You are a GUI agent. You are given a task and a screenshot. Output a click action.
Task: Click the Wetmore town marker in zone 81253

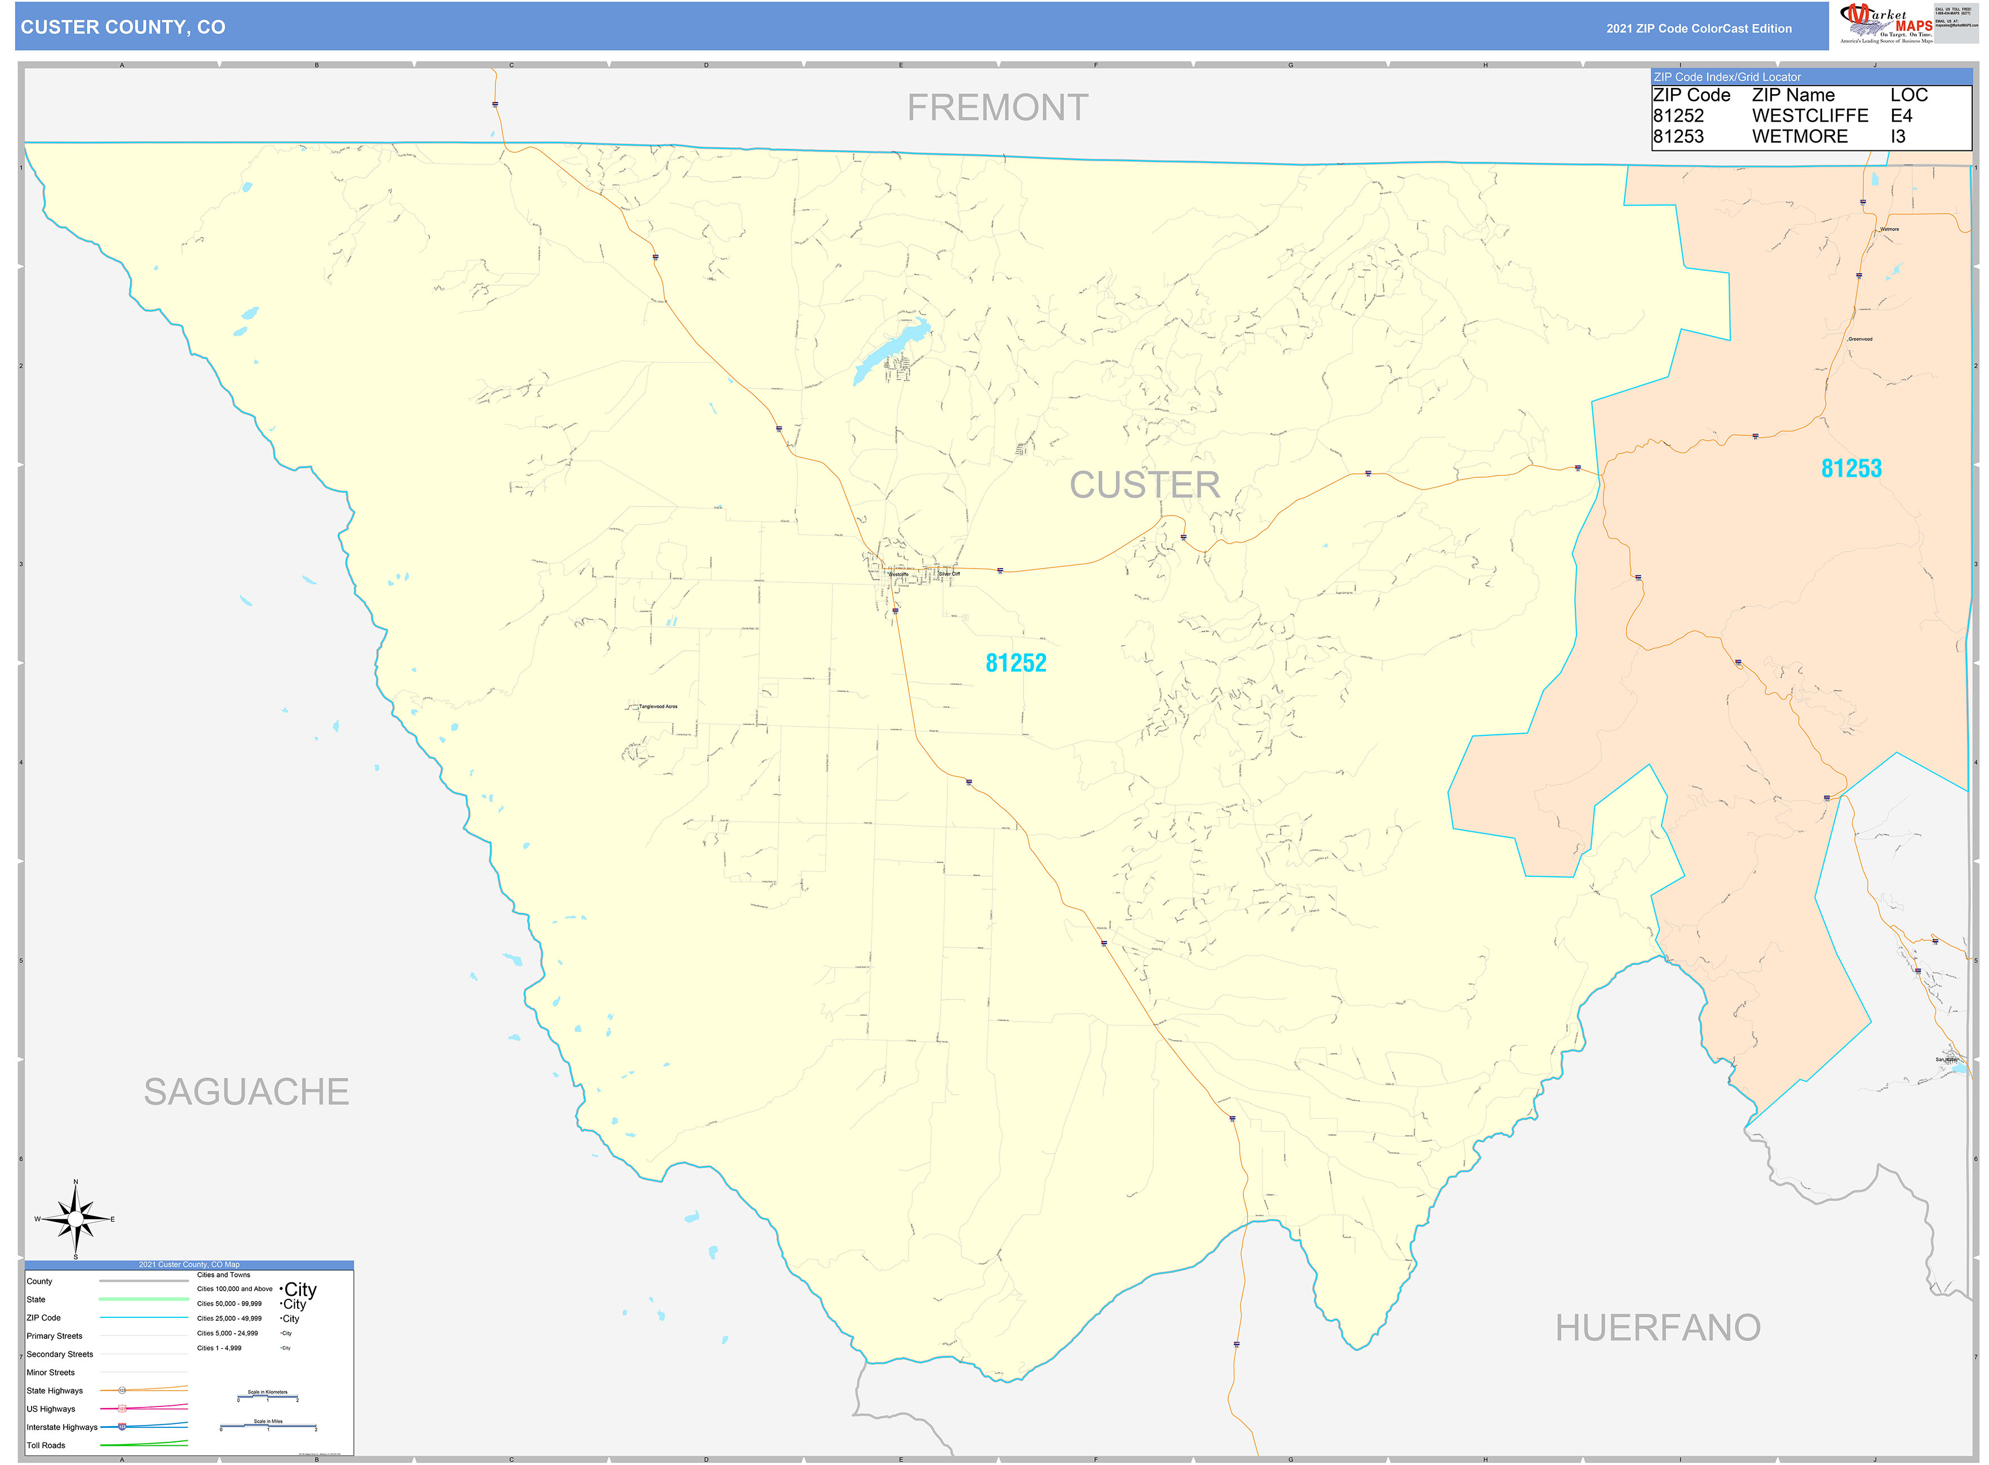1879,232
